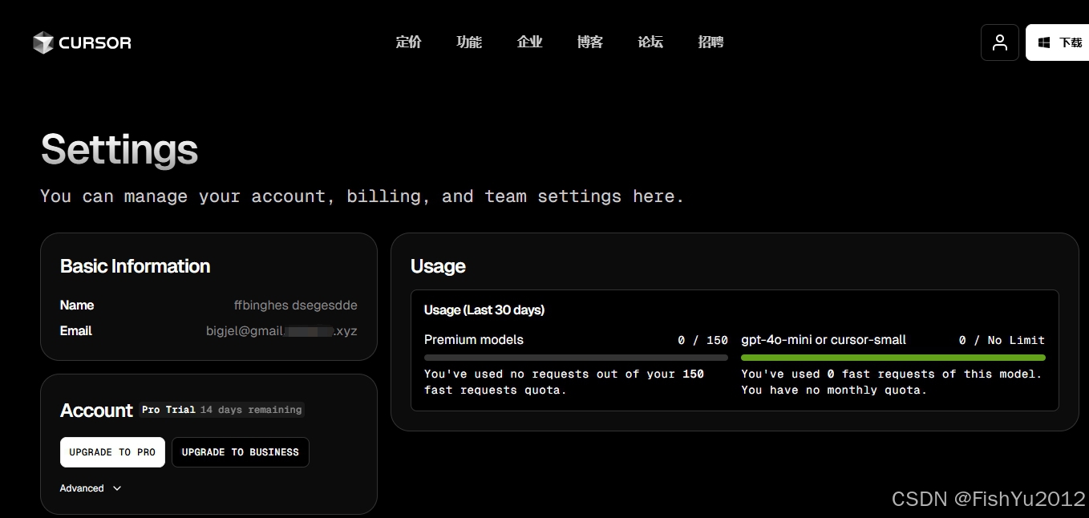Click the CURSOR wordmark text
The height and width of the screenshot is (518, 1089).
click(x=95, y=42)
